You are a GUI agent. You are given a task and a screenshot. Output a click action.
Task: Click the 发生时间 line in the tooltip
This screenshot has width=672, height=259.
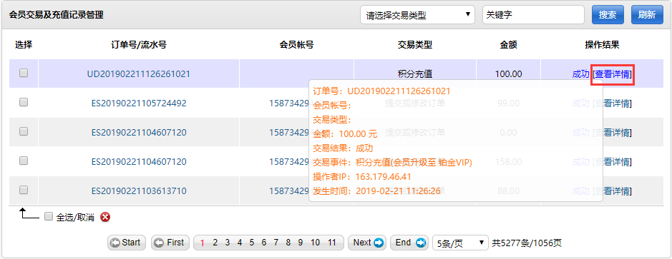tap(376, 191)
